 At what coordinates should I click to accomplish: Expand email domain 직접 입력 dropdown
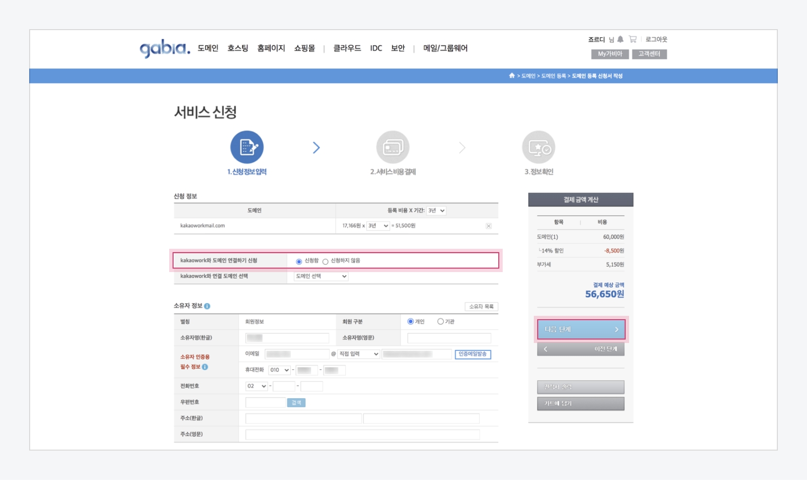pos(359,354)
